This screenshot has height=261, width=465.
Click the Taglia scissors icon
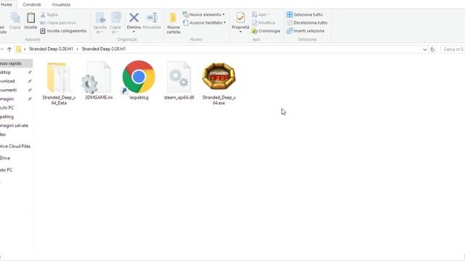click(43, 14)
